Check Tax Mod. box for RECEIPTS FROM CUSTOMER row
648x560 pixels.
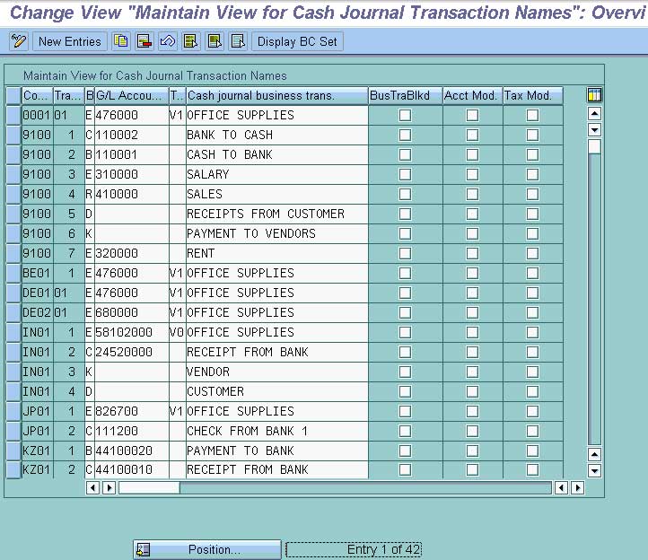532,214
